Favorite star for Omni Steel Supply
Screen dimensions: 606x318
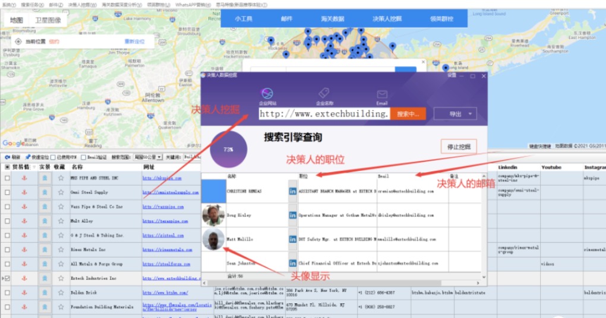[61, 192]
